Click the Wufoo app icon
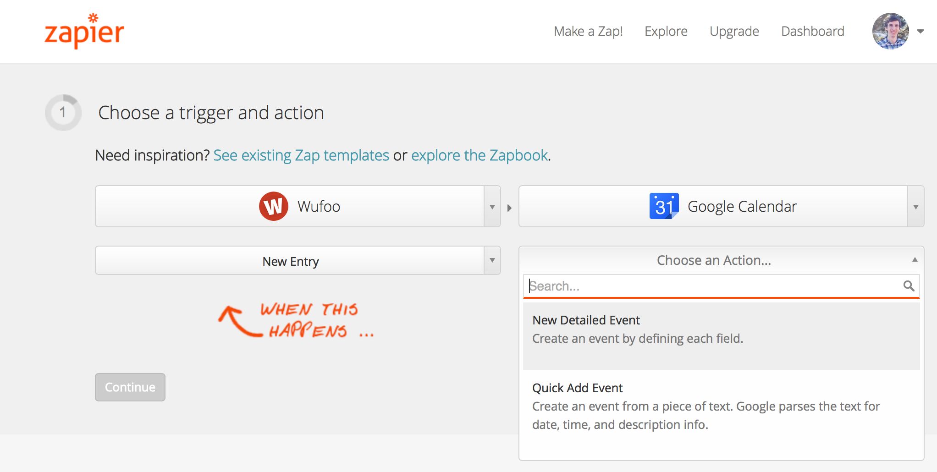Image resolution: width=937 pixels, height=472 pixels. 274,206
